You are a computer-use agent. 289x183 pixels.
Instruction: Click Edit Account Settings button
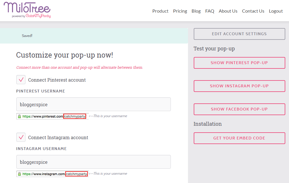(x=239, y=34)
